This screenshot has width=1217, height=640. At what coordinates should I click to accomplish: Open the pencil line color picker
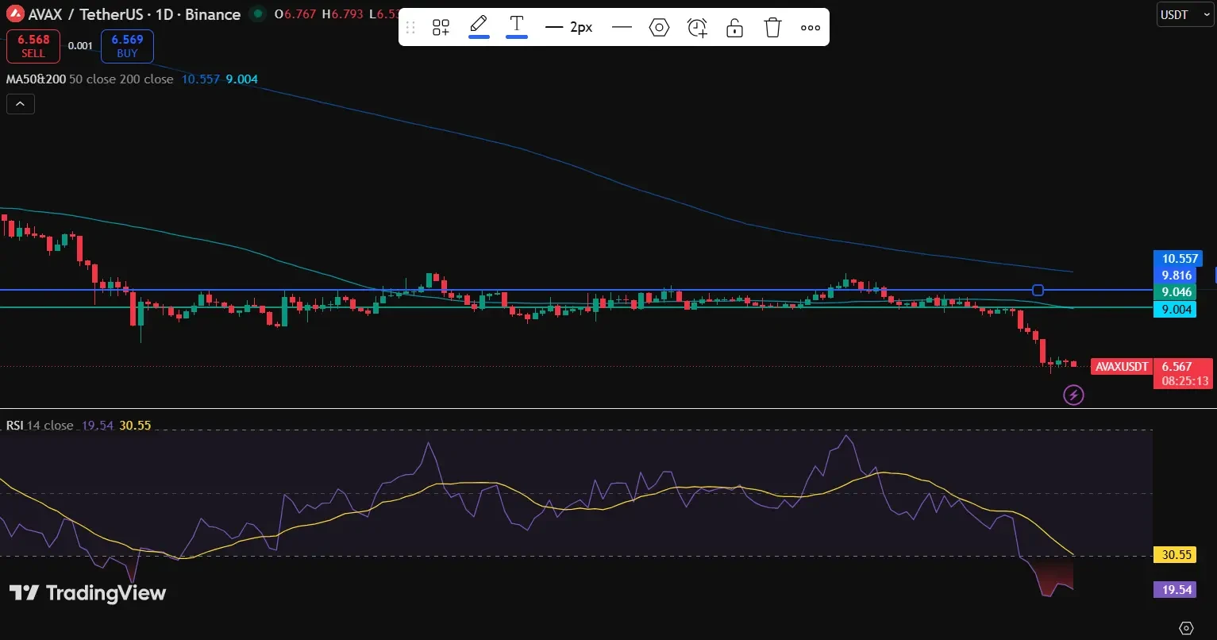pos(479,26)
